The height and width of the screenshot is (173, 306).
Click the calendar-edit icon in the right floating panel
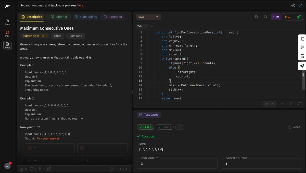pyautogui.click(x=302, y=56)
